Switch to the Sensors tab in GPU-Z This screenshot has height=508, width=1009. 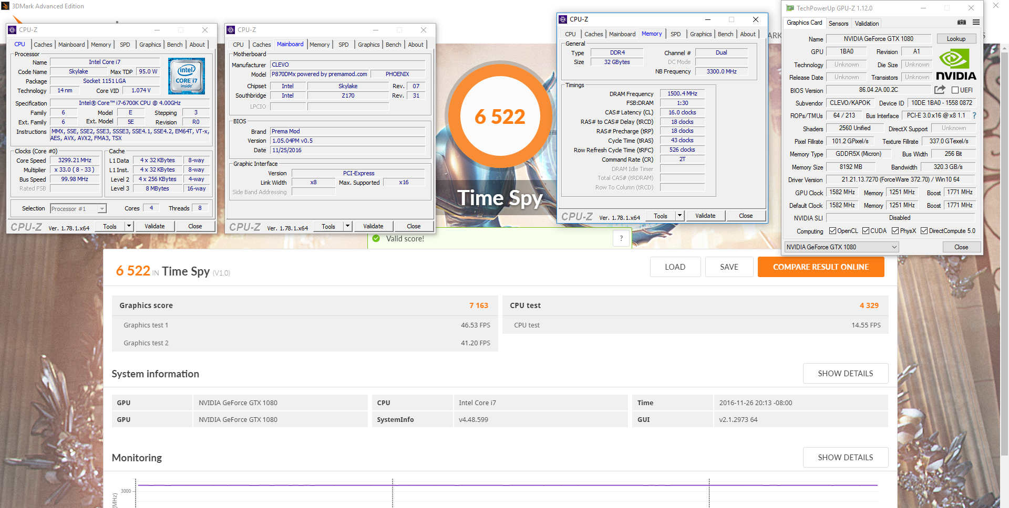click(x=838, y=24)
